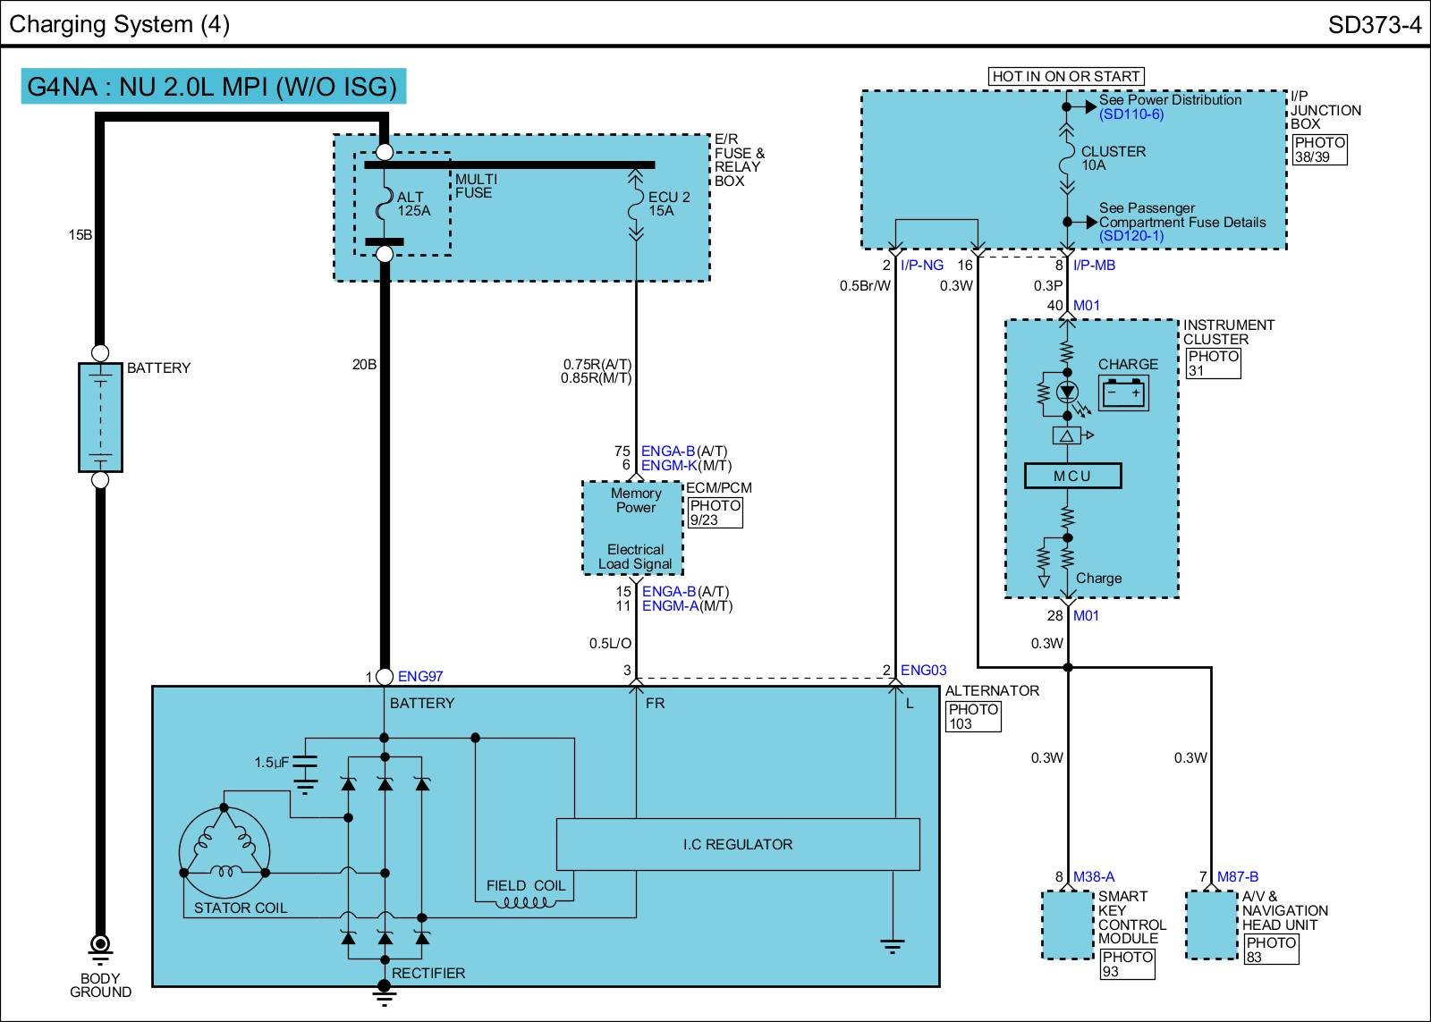The width and height of the screenshot is (1431, 1022).
Task: Click the CLUSTER 10A fuse symbol
Action: [x=1066, y=159]
